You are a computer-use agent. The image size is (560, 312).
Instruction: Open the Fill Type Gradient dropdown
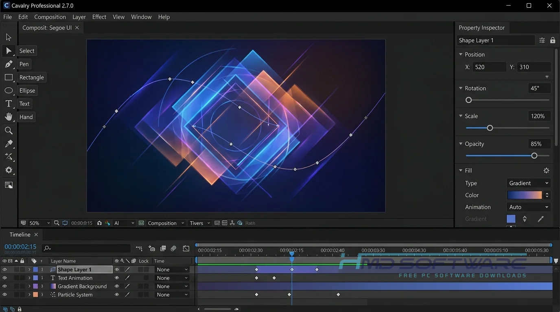click(529, 183)
